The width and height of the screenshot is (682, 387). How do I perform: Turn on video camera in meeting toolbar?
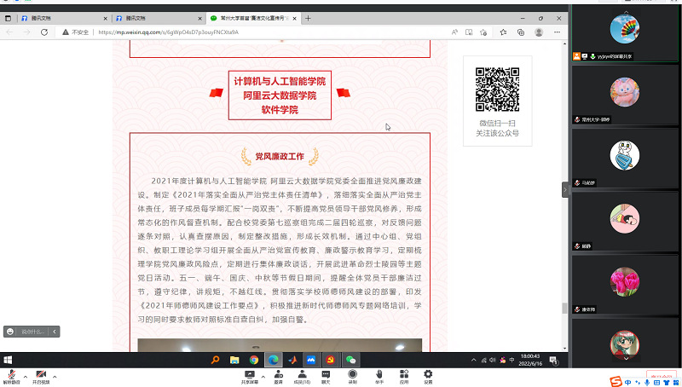(x=41, y=377)
